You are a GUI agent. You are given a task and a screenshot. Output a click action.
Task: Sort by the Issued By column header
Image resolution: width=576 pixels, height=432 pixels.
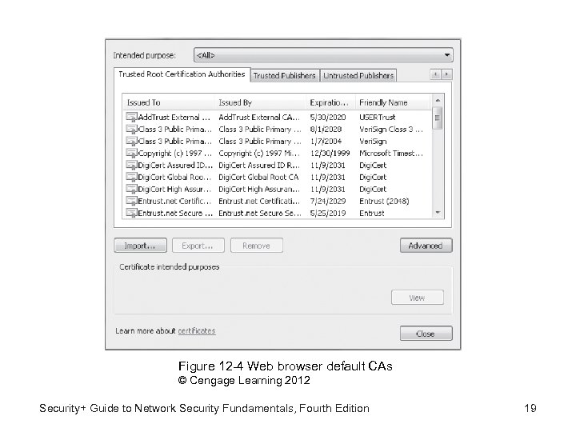coord(260,102)
